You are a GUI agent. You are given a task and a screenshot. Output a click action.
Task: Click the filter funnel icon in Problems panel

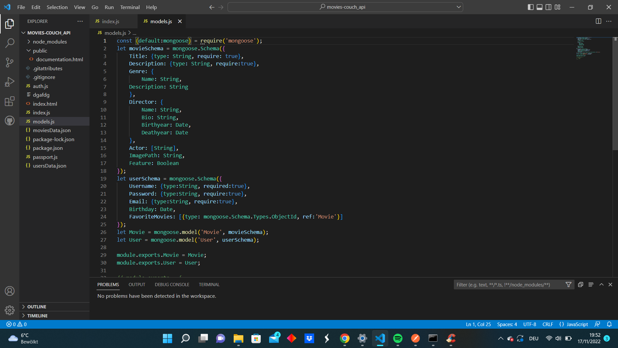click(x=568, y=285)
